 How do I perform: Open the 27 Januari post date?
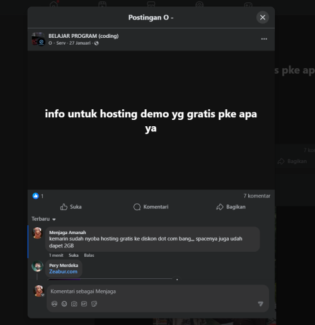80,43
